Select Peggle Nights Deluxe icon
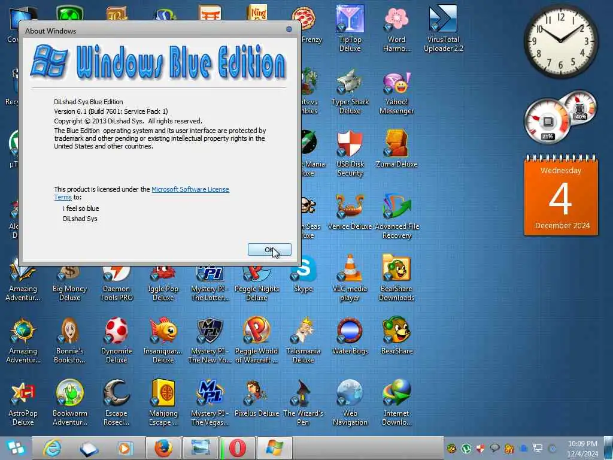This screenshot has height=460, width=613. [256, 283]
